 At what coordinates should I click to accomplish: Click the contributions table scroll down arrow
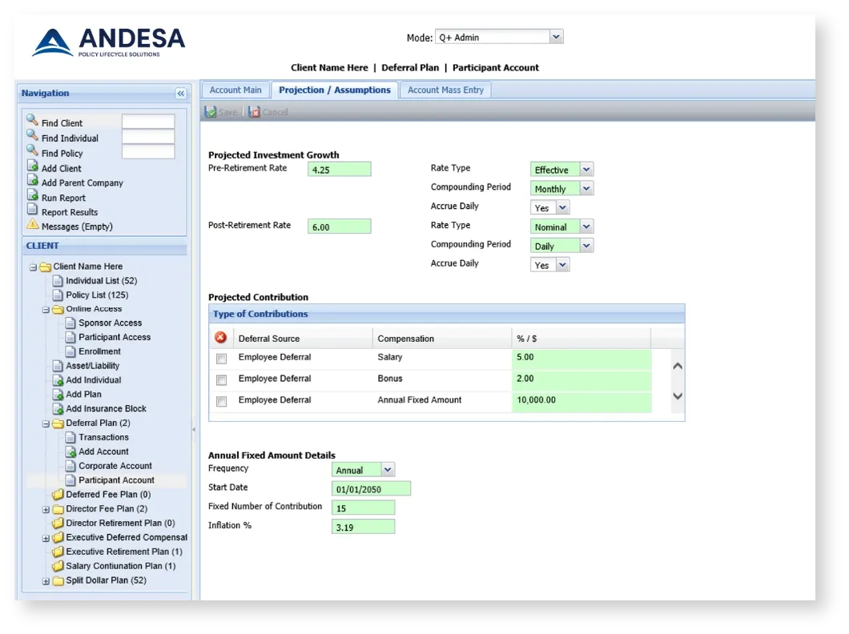pyautogui.click(x=678, y=396)
